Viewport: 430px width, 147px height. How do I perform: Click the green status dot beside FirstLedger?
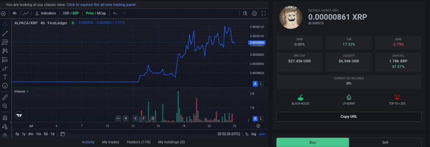(73, 23)
